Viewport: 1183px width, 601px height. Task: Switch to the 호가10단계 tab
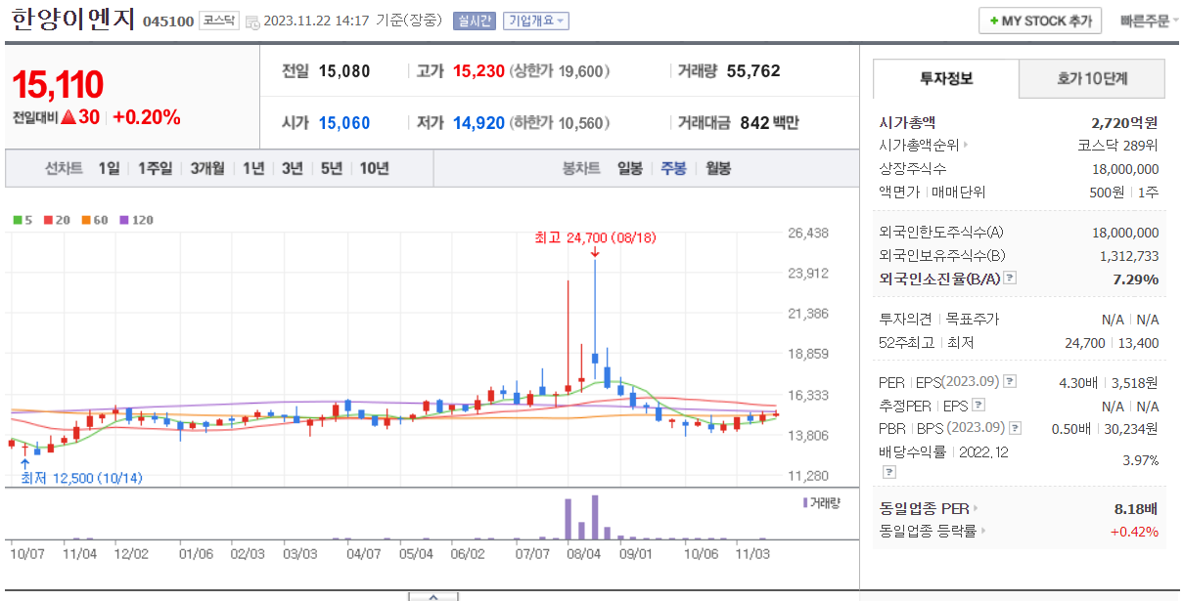click(x=1092, y=78)
